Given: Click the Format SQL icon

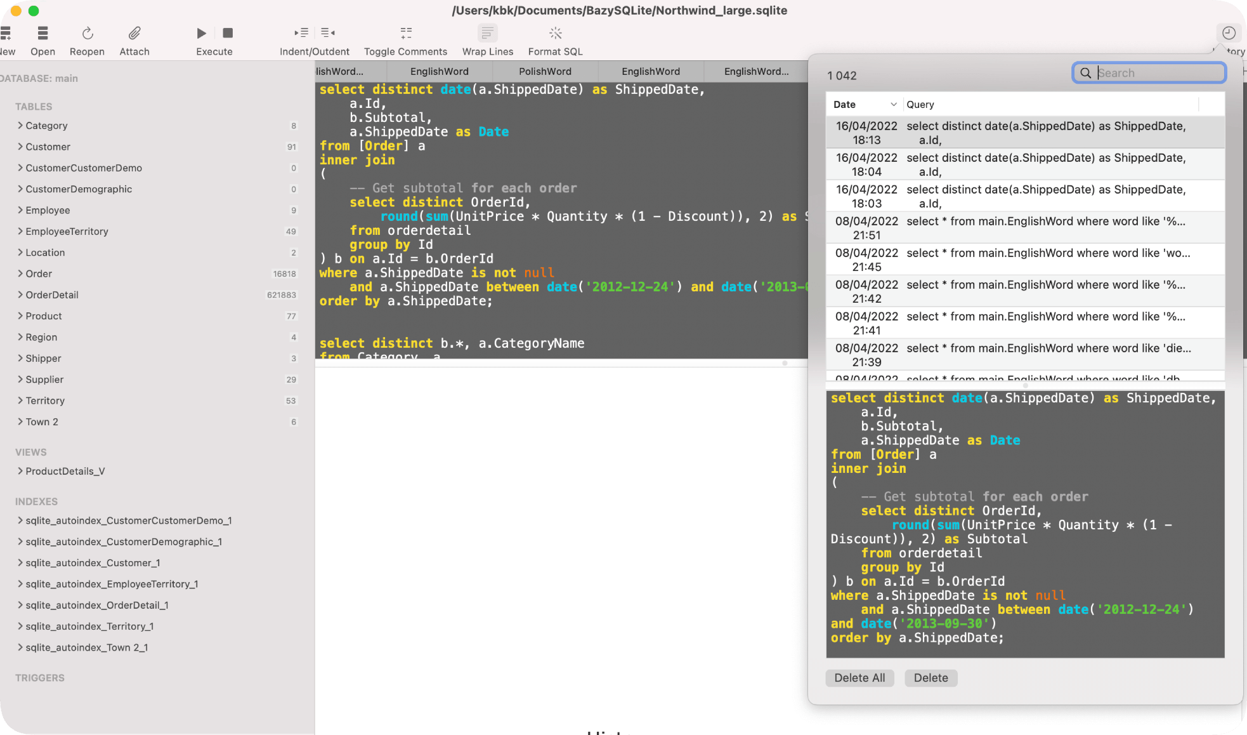Looking at the screenshot, I should point(556,33).
